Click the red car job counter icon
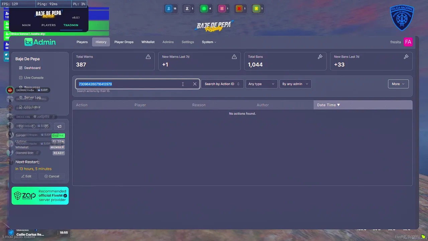Viewport: 428px width, 241px height. pos(239,9)
